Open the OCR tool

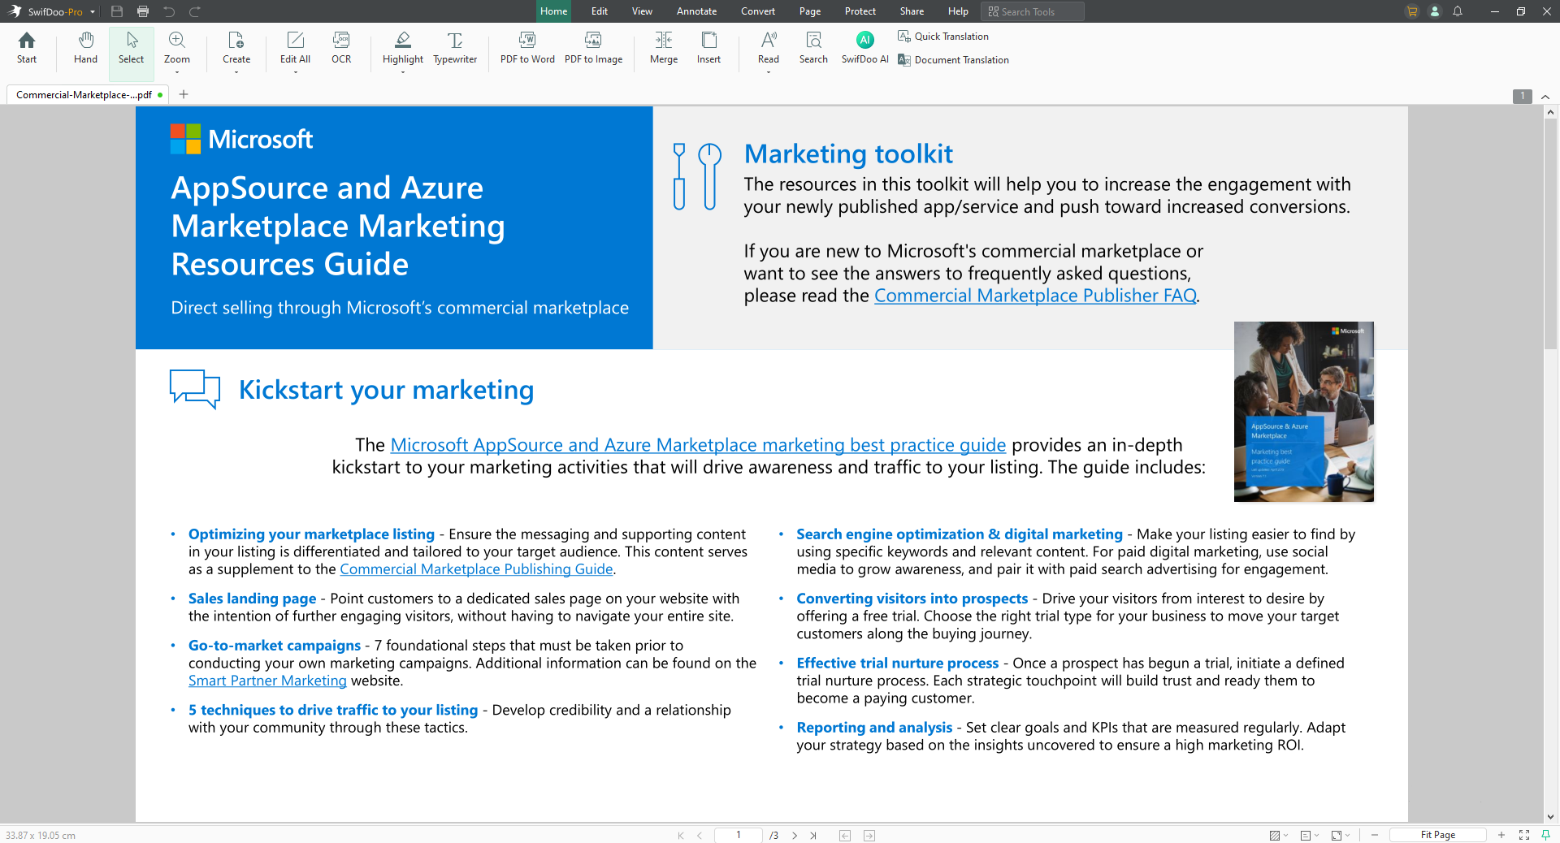pos(341,48)
